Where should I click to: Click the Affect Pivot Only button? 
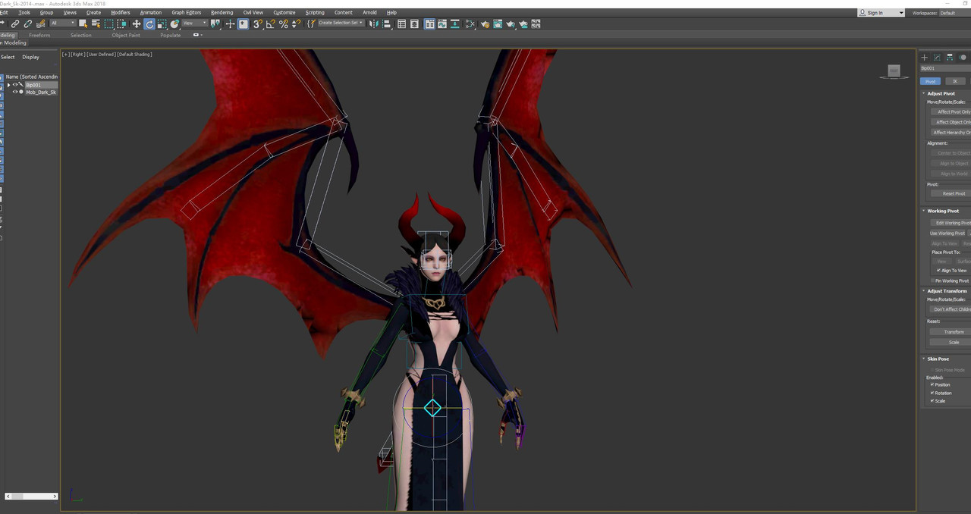point(953,111)
